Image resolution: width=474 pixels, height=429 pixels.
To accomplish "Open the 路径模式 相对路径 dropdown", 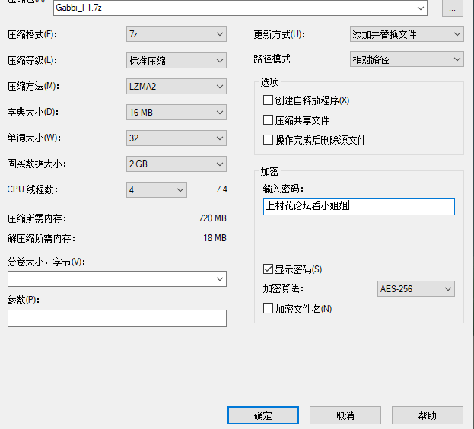I will tap(406, 59).
